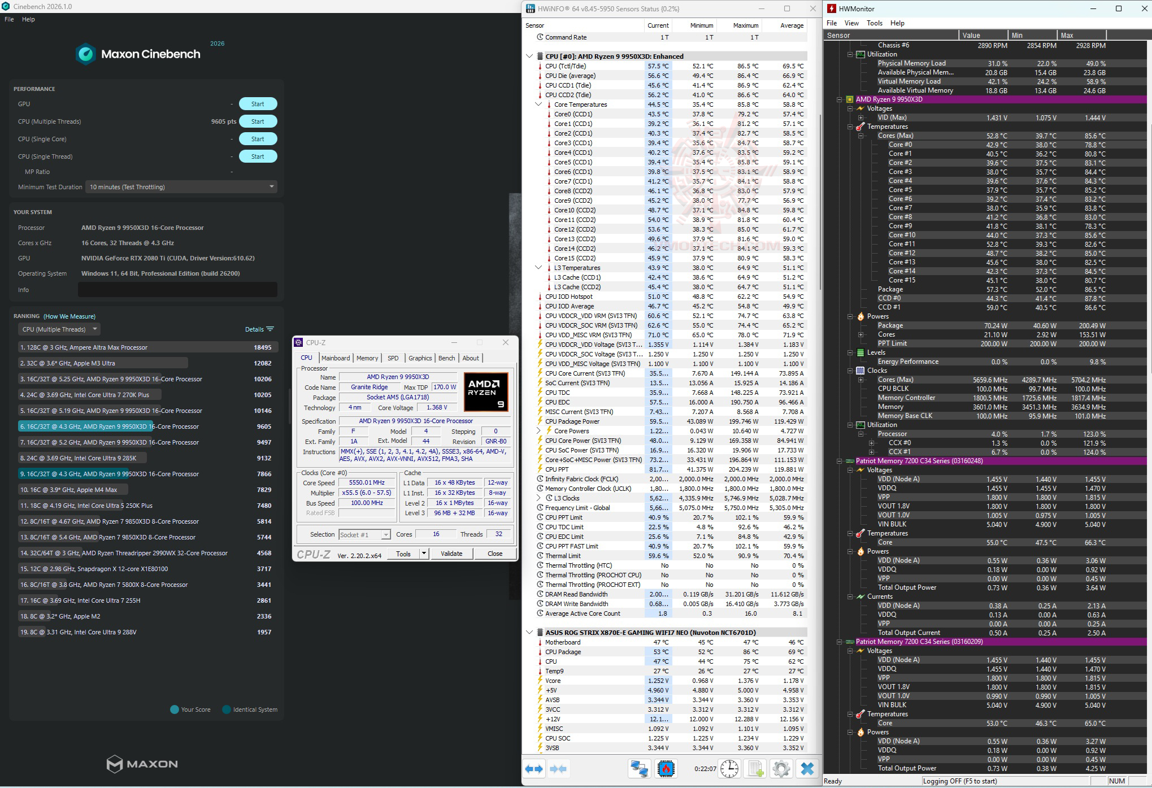
Task: Open Minimum Test Duration dropdown in Cinebench
Action: pyautogui.click(x=181, y=187)
